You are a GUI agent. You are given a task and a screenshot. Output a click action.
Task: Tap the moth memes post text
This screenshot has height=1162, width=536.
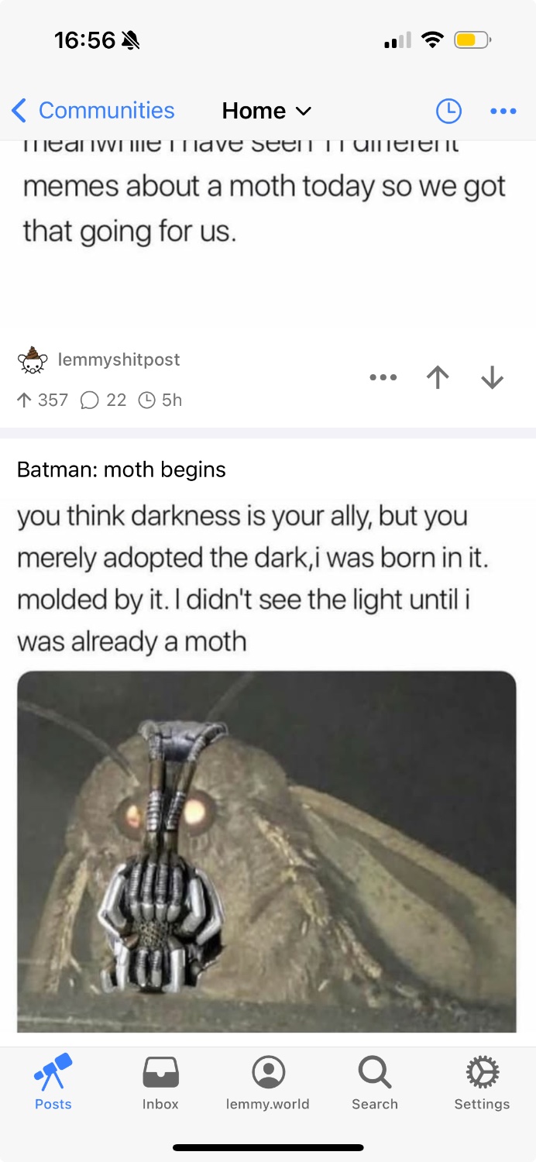pos(263,194)
